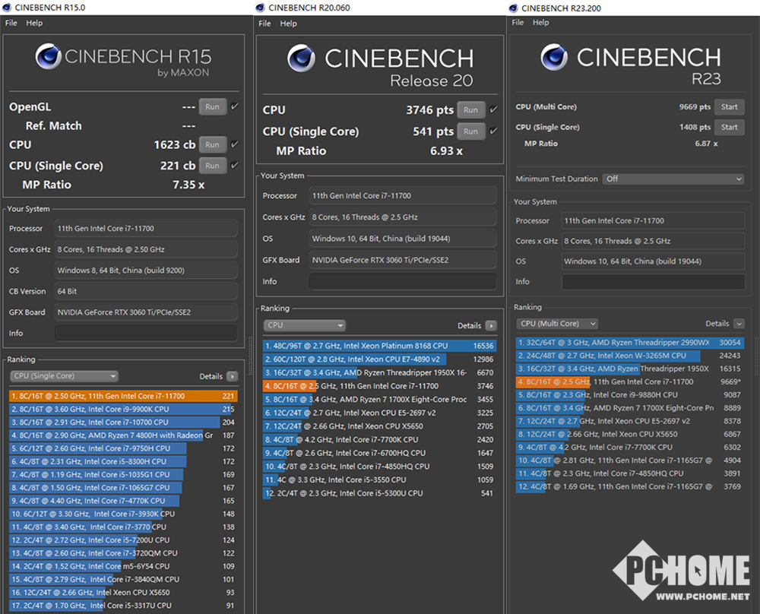Image resolution: width=760 pixels, height=614 pixels.
Task: Select the Core i7-11700 ranking row in R23
Action: click(x=629, y=382)
